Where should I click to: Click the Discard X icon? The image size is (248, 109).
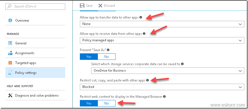point(100,6)
